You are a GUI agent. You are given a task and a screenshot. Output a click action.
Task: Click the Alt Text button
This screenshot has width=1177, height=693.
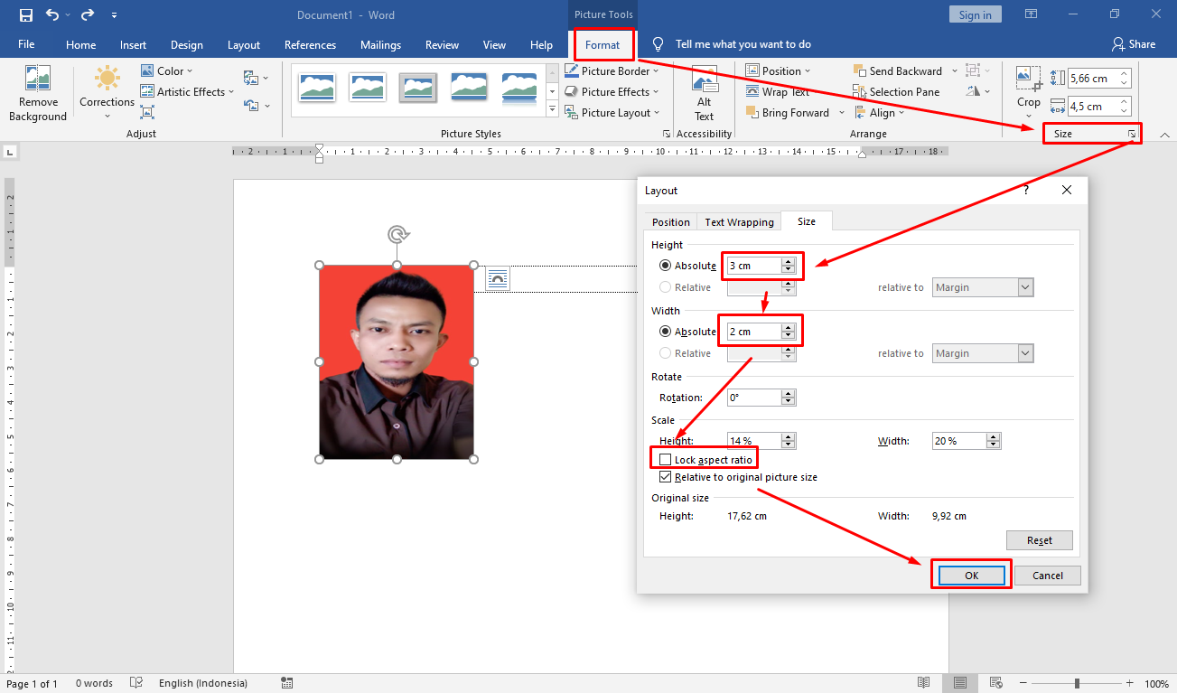click(x=705, y=94)
